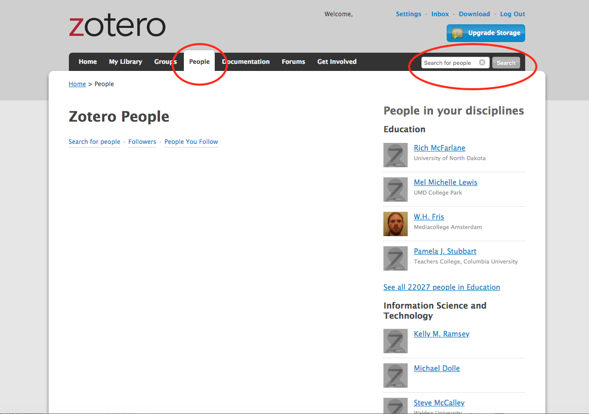See all 22027 people in Education
Image resolution: width=589 pixels, height=414 pixels.
[442, 287]
